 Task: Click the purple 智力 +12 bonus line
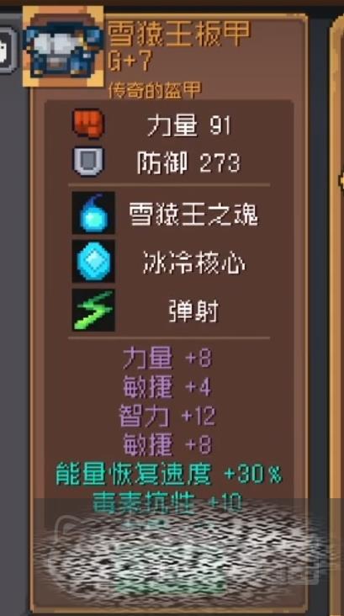[167, 416]
